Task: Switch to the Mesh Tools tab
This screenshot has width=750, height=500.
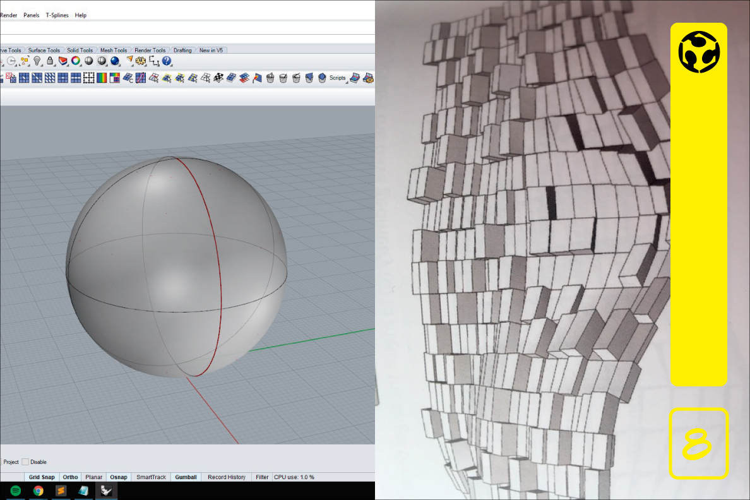Action: (x=114, y=51)
